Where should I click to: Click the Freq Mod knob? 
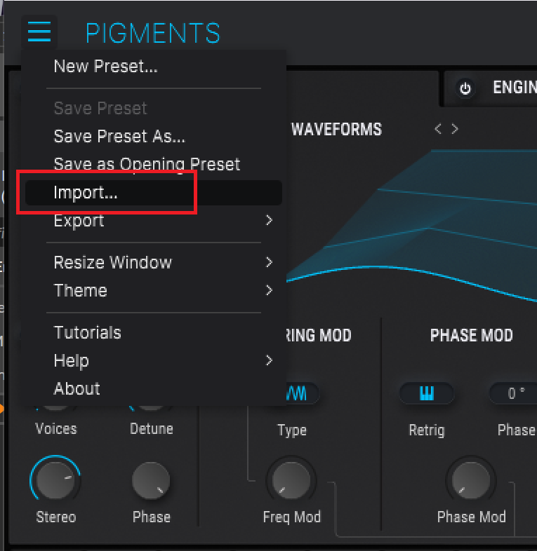pyautogui.click(x=291, y=480)
